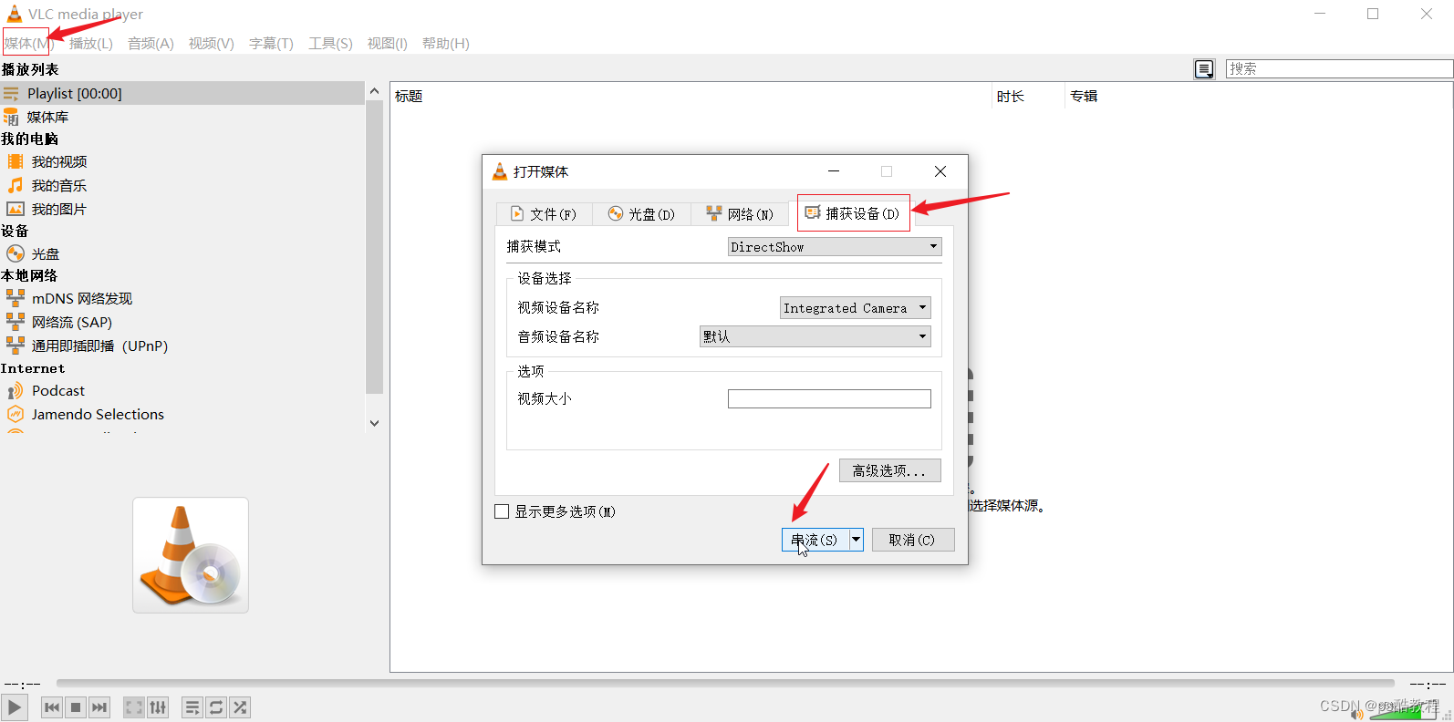This screenshot has width=1454, height=722.
Task: Open the 字幕(T) menu
Action: [271, 43]
